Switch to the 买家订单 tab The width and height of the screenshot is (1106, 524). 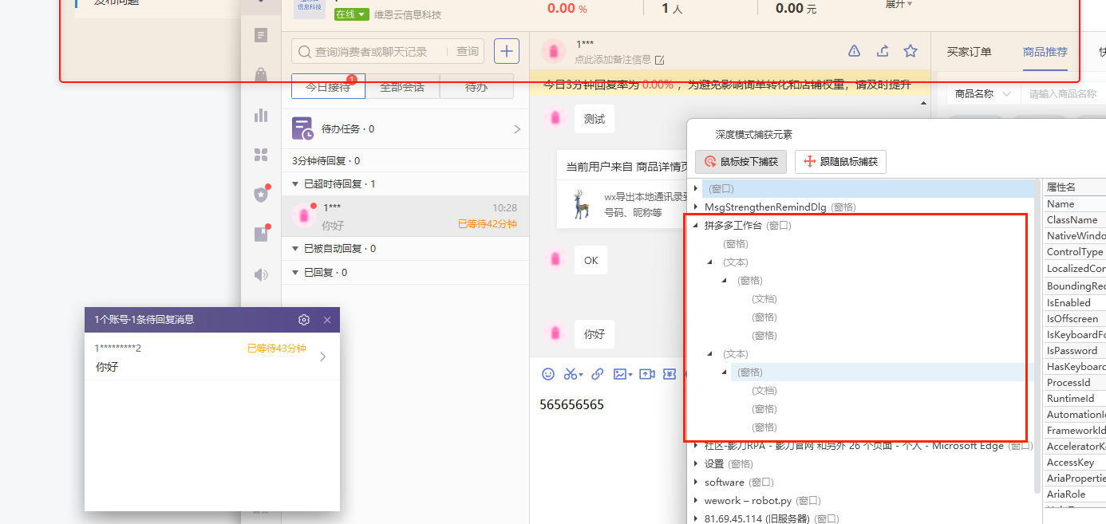pyautogui.click(x=969, y=52)
